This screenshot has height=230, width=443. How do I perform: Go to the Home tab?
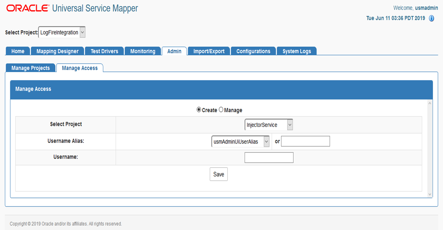pyautogui.click(x=18, y=51)
